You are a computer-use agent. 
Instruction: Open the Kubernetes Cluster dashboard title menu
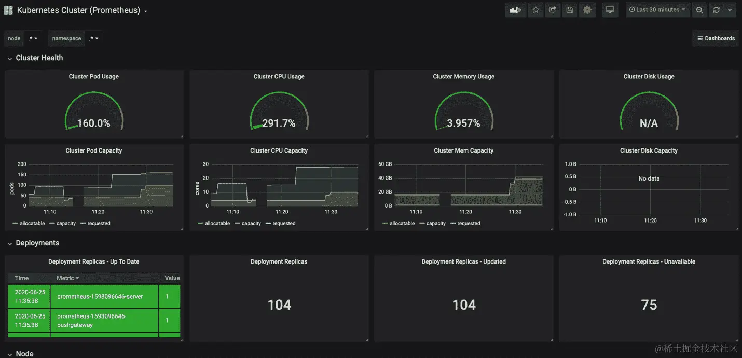click(80, 10)
